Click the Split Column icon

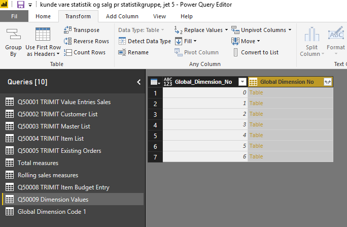tap(312, 35)
